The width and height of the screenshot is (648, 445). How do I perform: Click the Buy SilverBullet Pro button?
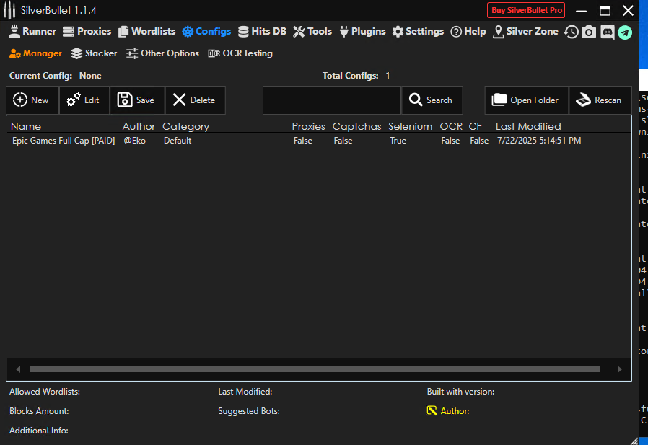tap(526, 10)
